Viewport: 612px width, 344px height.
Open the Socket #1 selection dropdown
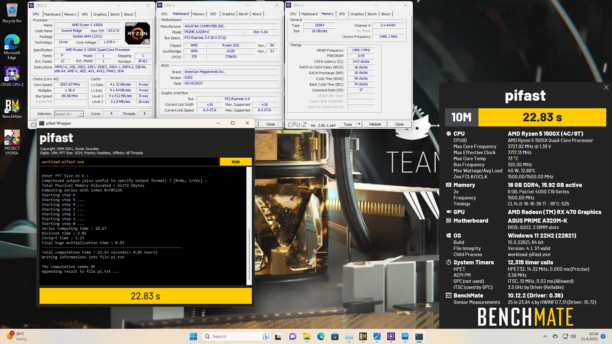click(x=69, y=114)
